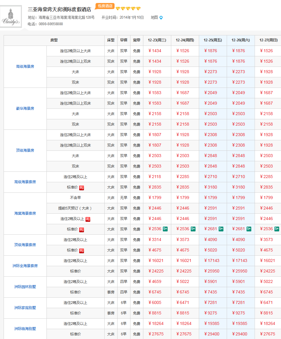Click the 礼 gift icon in 顶级海景套房 标准价 row
Screen dimensions: 281x339
[x=82, y=251]
